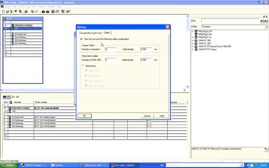269x168 pixels.
Task: Switch to Upload your video taskbar item
Action: tap(94, 165)
